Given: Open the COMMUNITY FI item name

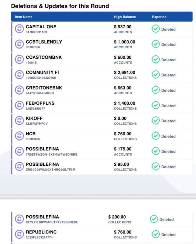Looking at the screenshot, I should [x=42, y=72].
